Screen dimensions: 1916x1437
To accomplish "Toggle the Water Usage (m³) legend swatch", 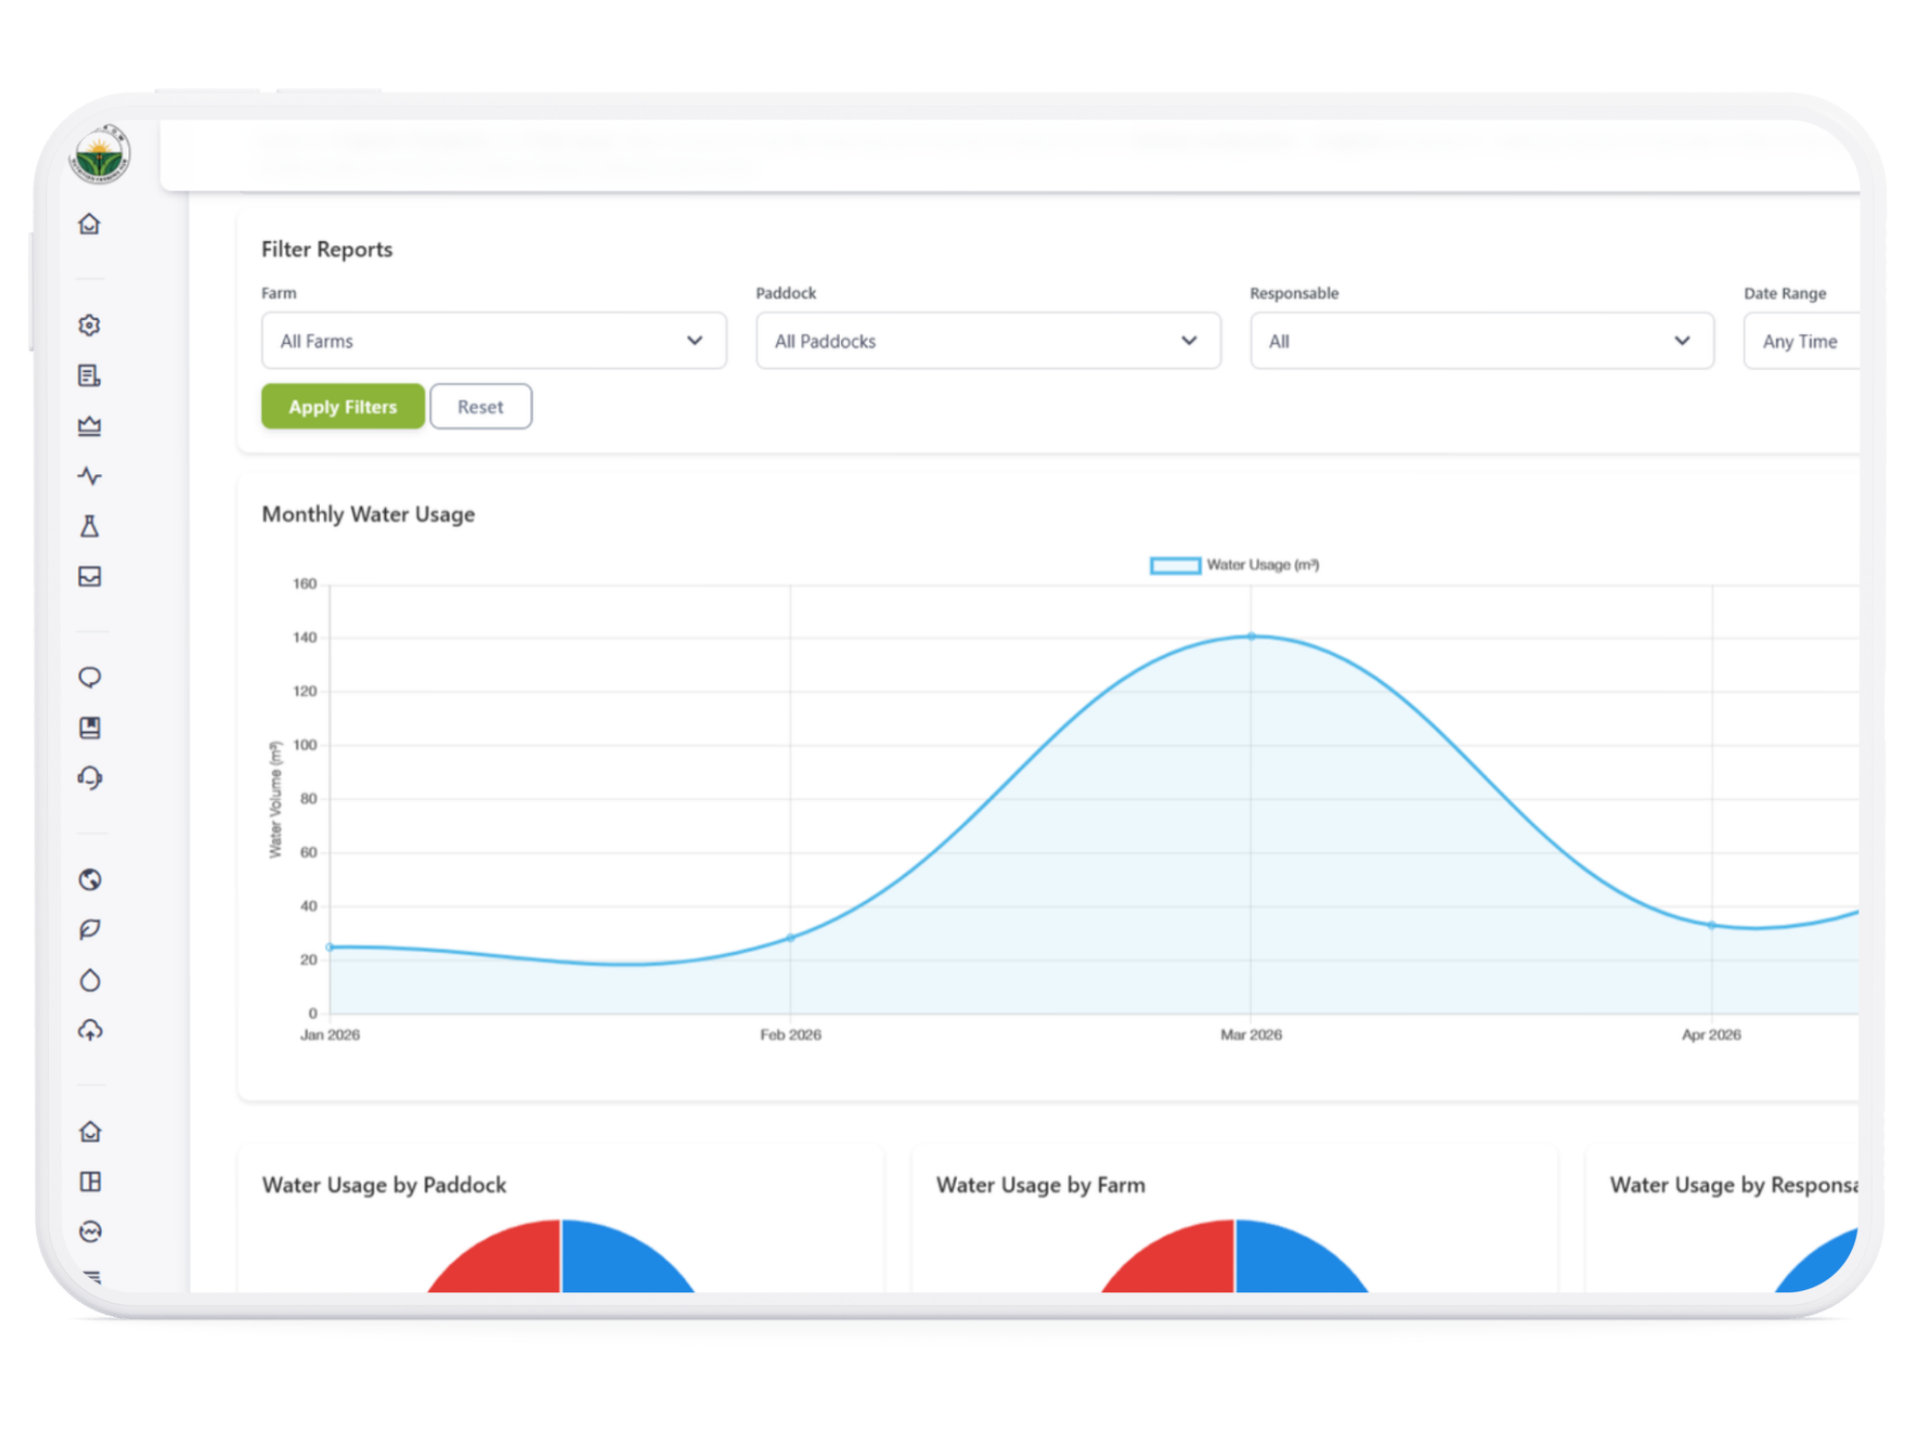I will click(x=1175, y=565).
